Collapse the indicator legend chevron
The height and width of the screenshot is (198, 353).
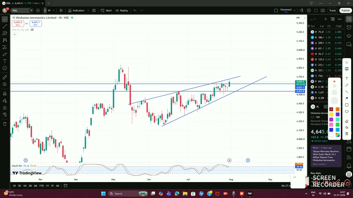point(14,34)
